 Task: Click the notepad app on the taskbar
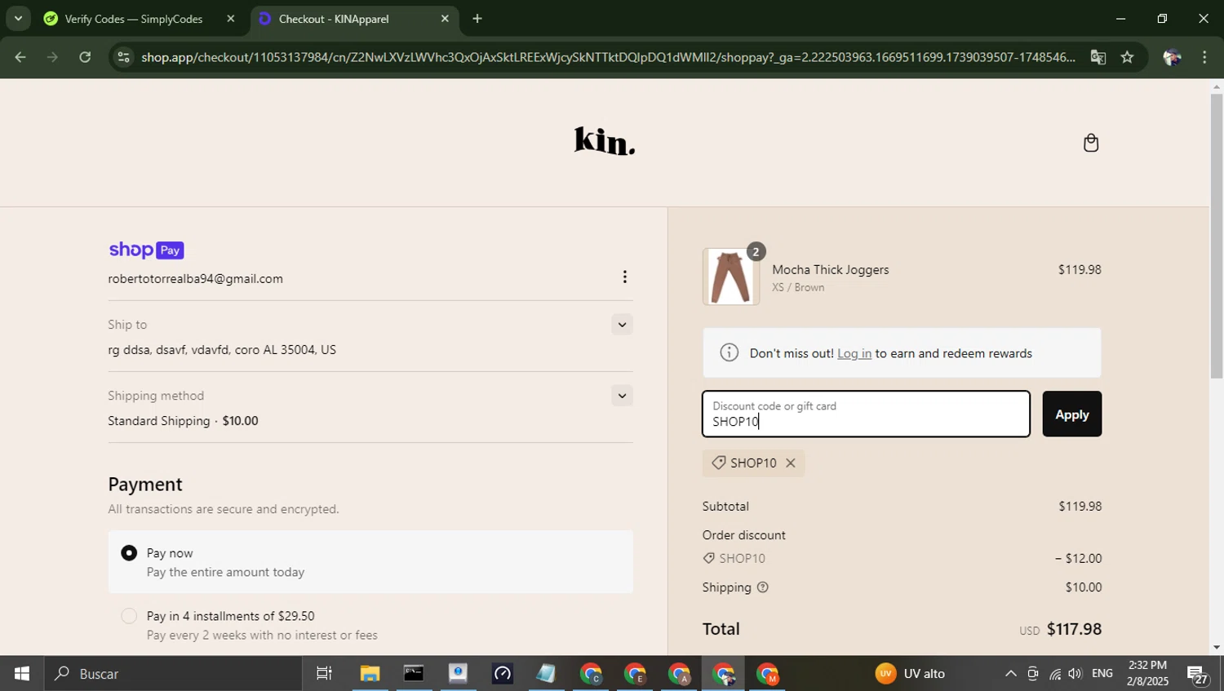[x=546, y=674]
